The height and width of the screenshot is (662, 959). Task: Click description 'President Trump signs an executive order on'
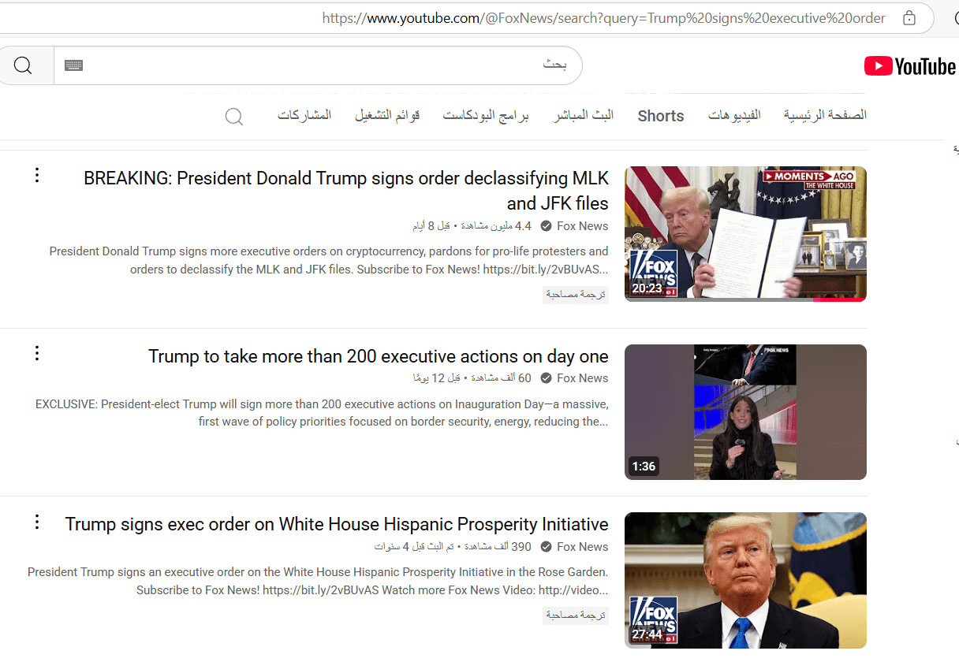point(318,581)
